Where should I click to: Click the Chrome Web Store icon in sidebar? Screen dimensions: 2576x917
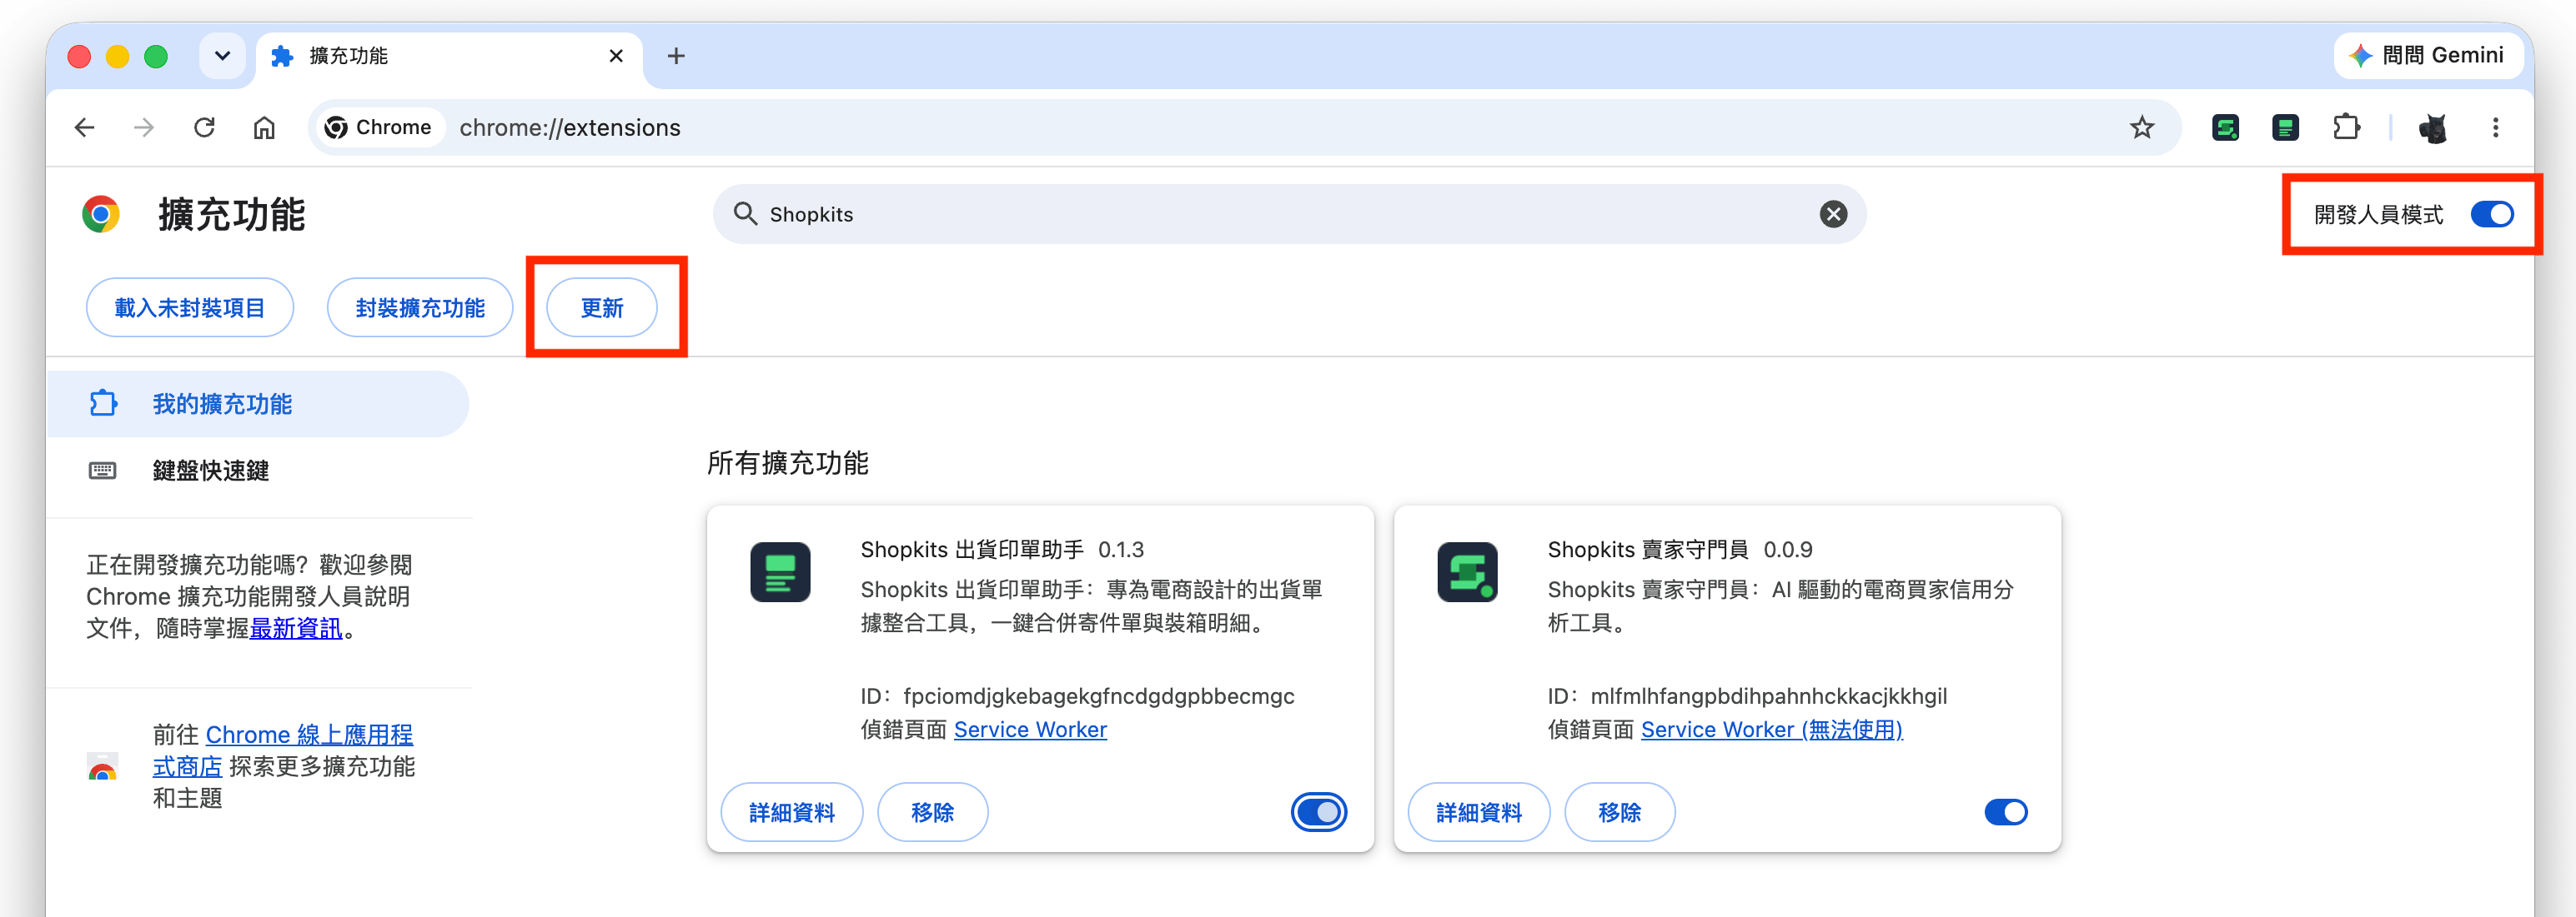tap(103, 766)
